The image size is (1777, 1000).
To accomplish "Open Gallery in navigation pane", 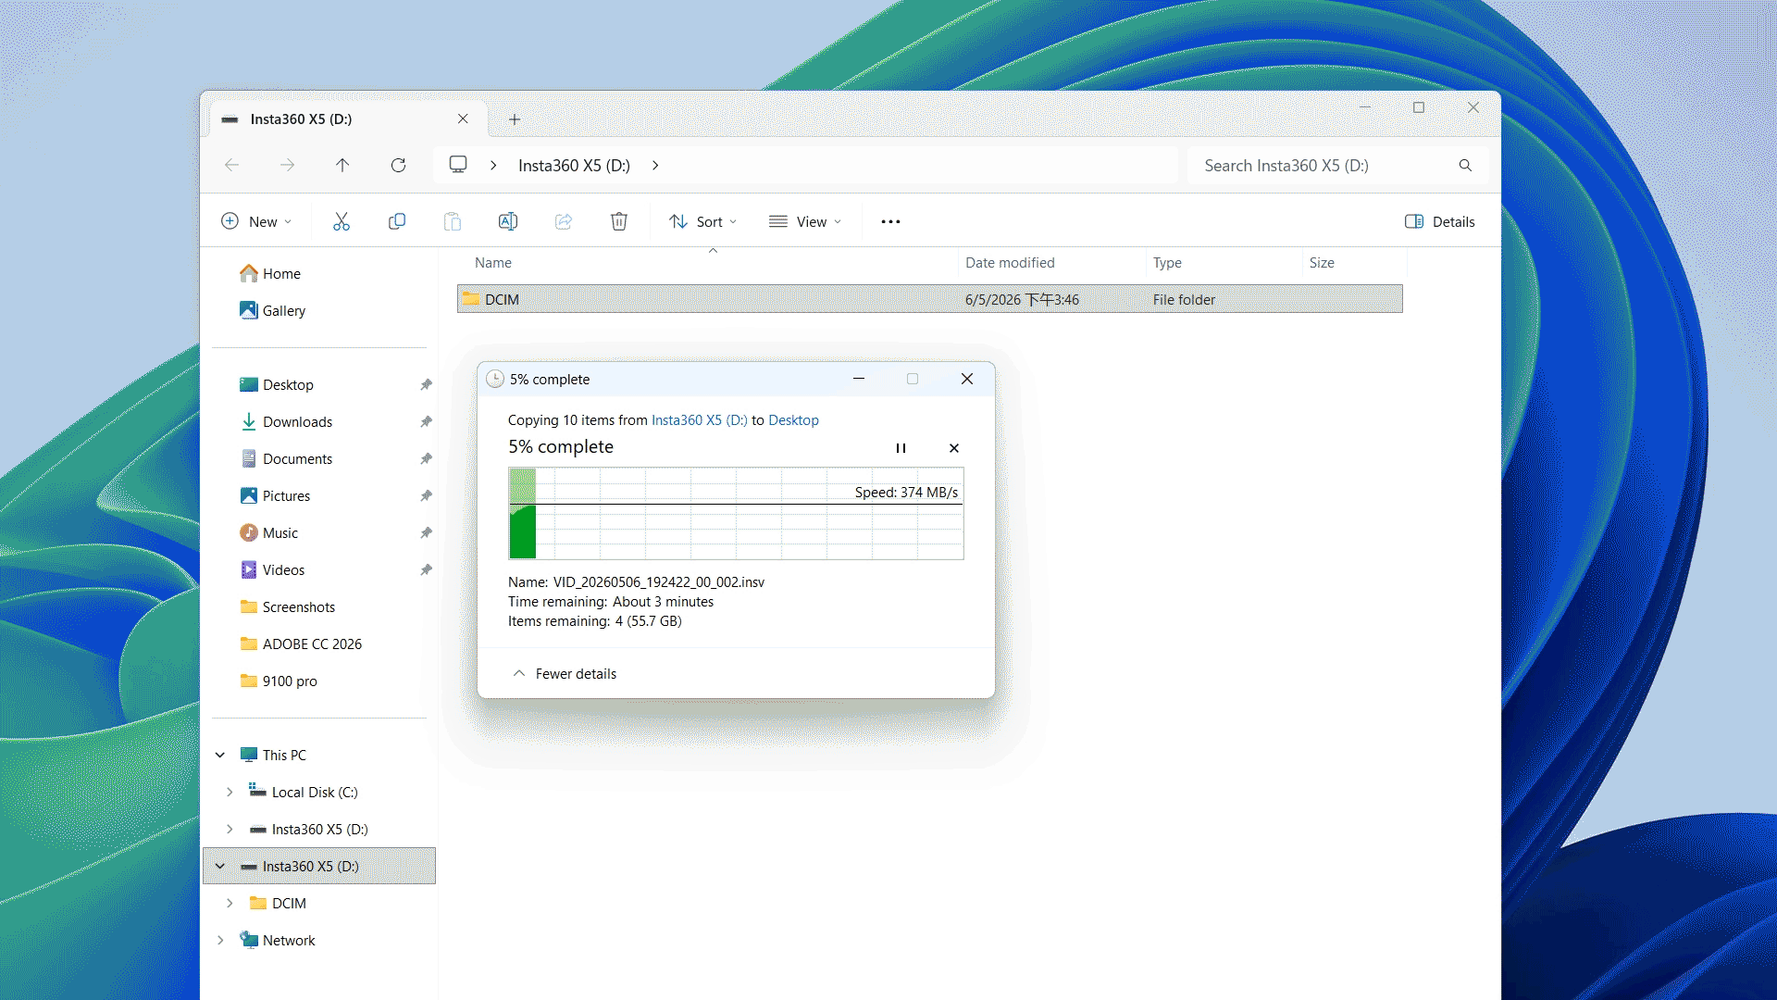I will pos(272,310).
